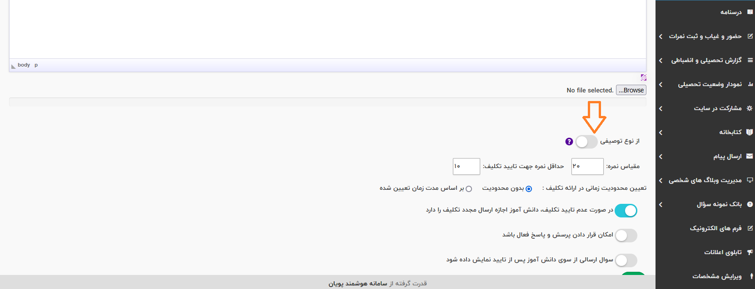
Task: Select the no time limit radio option
Action: click(529, 189)
